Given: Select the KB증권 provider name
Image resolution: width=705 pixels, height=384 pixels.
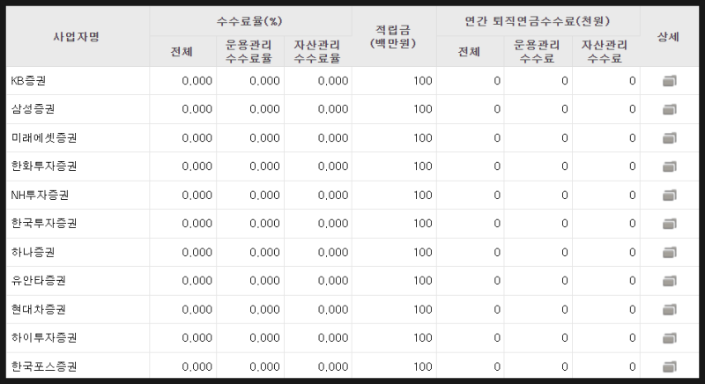Looking at the screenshot, I should tap(28, 81).
